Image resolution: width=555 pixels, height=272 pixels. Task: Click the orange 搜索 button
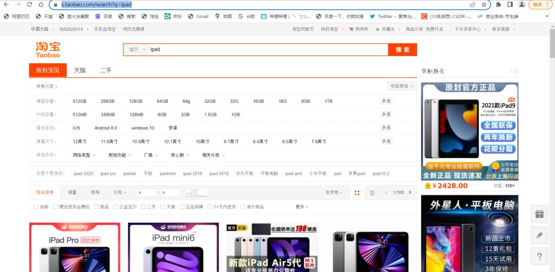click(x=402, y=49)
